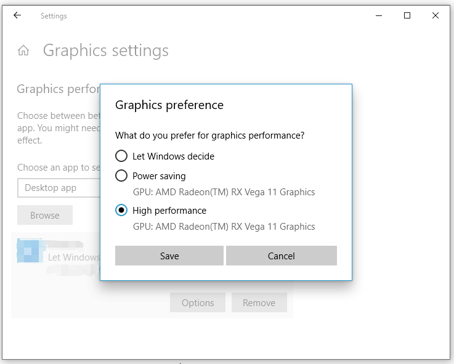This screenshot has width=454, height=364.
Task: Remove the listed app
Action: (x=259, y=302)
